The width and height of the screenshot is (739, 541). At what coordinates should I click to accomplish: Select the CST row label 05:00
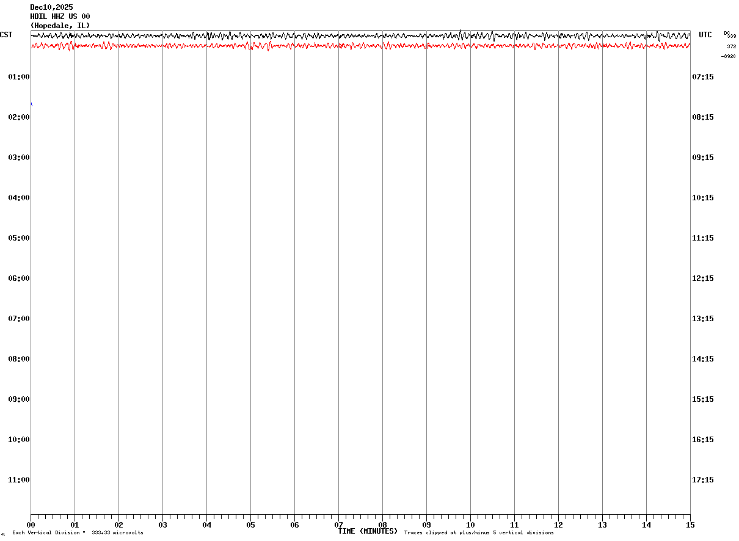[x=19, y=238]
